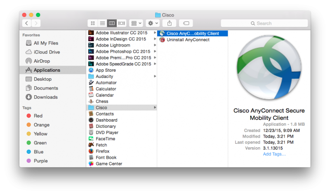Go back using the back arrow
This screenshot has width=330, height=195.
(26, 23)
